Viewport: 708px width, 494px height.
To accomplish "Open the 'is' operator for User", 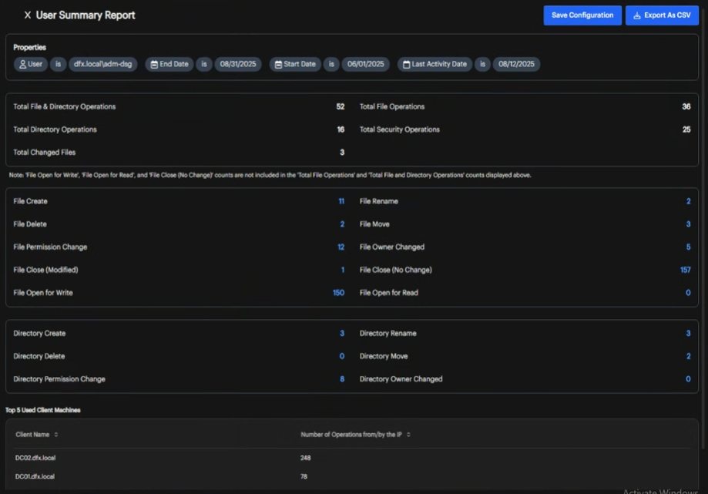I will pyautogui.click(x=59, y=64).
